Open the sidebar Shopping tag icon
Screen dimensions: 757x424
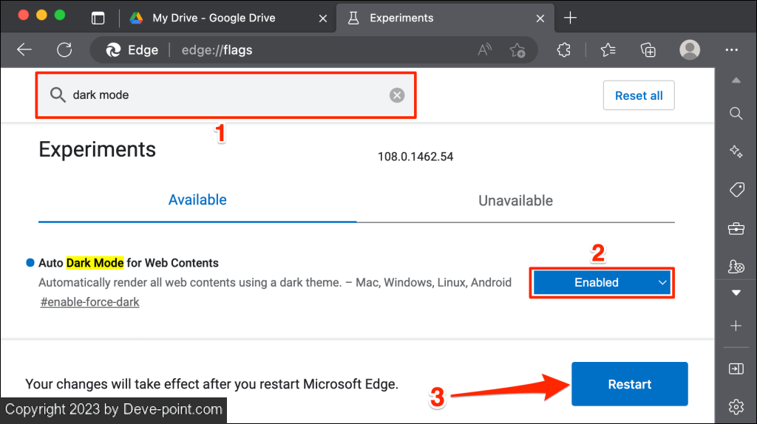click(736, 190)
